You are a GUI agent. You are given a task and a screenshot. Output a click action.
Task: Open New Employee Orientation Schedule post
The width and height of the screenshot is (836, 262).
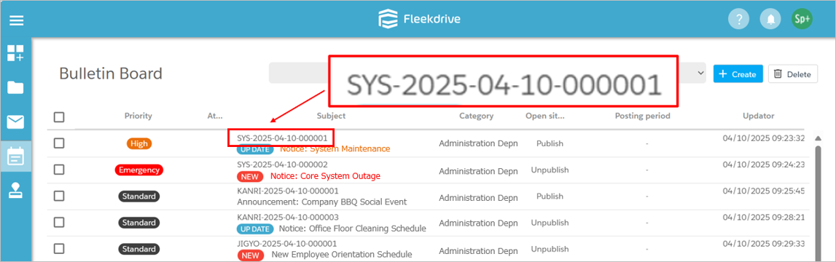[x=342, y=255]
